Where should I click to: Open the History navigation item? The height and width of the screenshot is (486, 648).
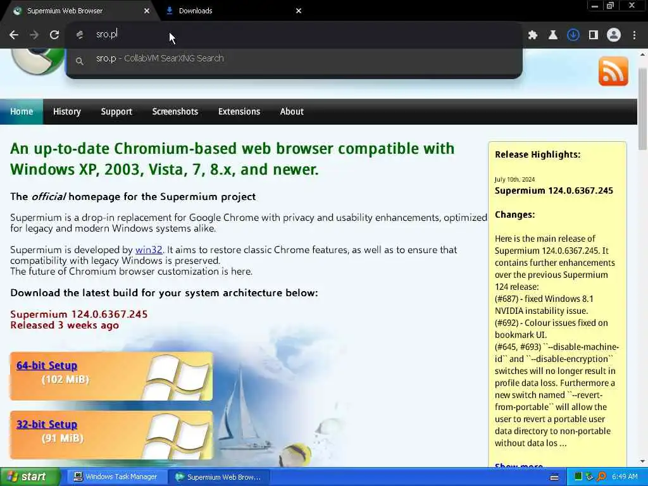(x=67, y=111)
